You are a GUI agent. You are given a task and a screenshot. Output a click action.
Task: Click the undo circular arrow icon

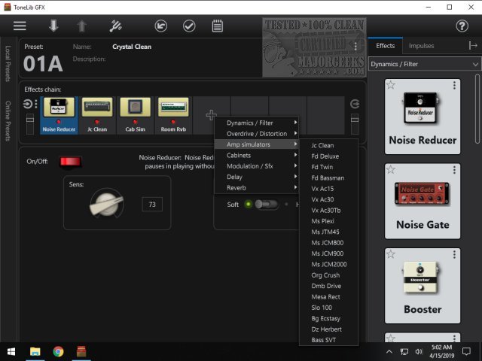click(161, 26)
